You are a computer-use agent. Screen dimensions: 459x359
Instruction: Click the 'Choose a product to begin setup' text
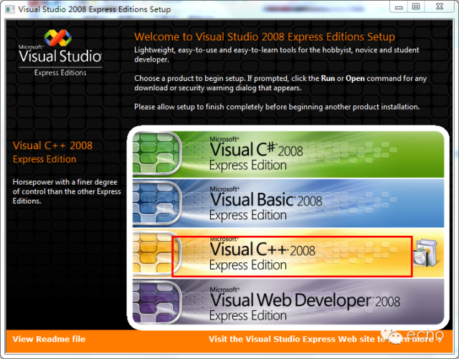280,83
